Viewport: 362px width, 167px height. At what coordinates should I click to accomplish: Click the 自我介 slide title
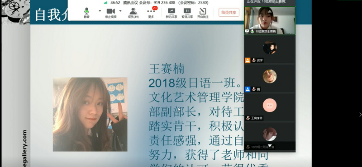point(51,15)
